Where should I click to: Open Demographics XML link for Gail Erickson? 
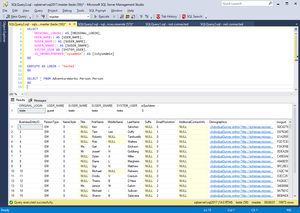pyautogui.click(x=242, y=147)
